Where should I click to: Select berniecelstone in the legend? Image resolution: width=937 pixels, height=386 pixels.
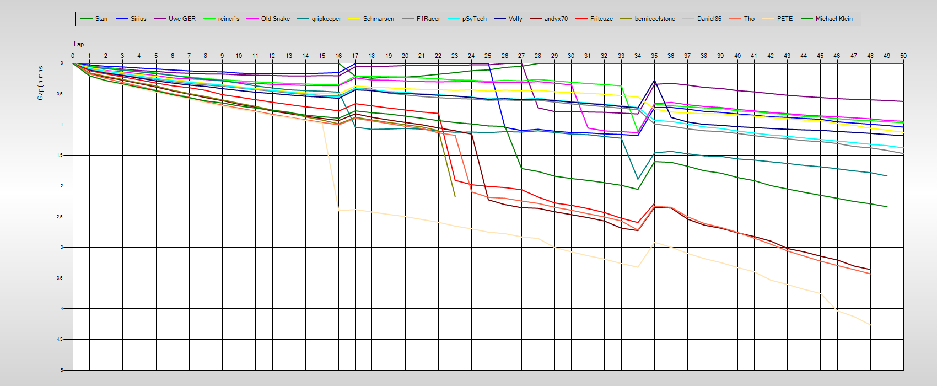tap(648, 19)
